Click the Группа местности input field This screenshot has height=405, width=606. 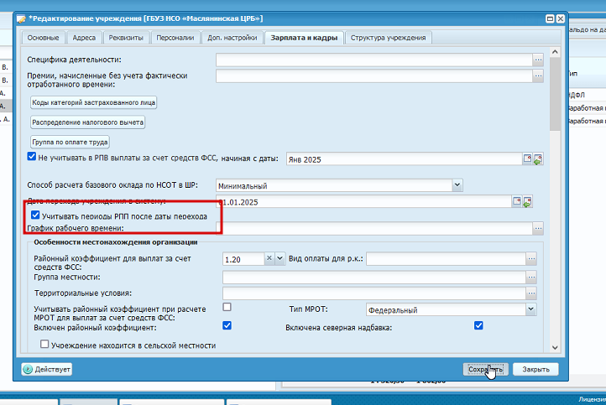coord(374,277)
